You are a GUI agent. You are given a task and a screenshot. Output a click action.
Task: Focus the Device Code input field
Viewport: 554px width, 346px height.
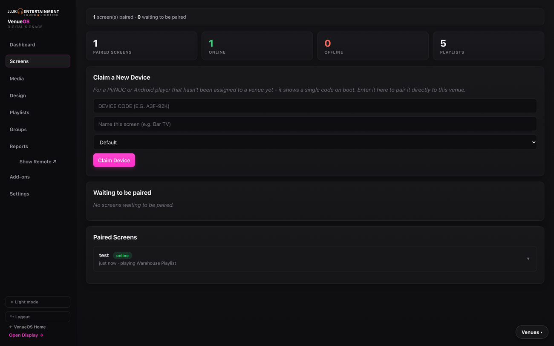click(x=315, y=106)
